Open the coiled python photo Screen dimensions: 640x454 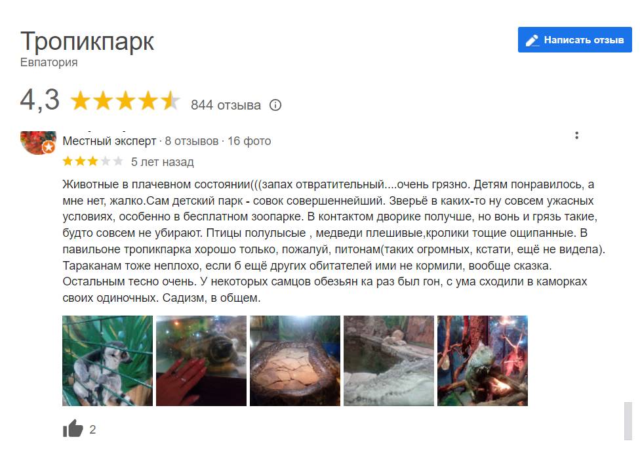295,360
